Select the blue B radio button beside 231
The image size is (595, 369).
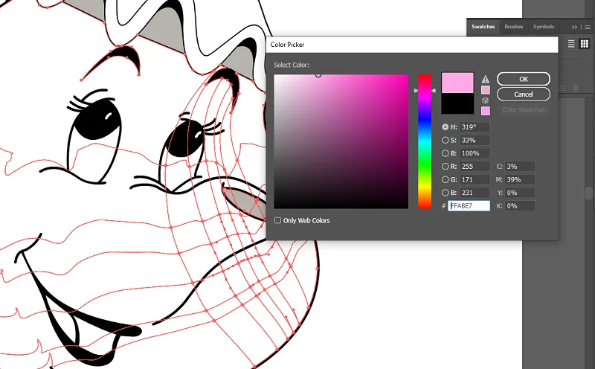[445, 193]
